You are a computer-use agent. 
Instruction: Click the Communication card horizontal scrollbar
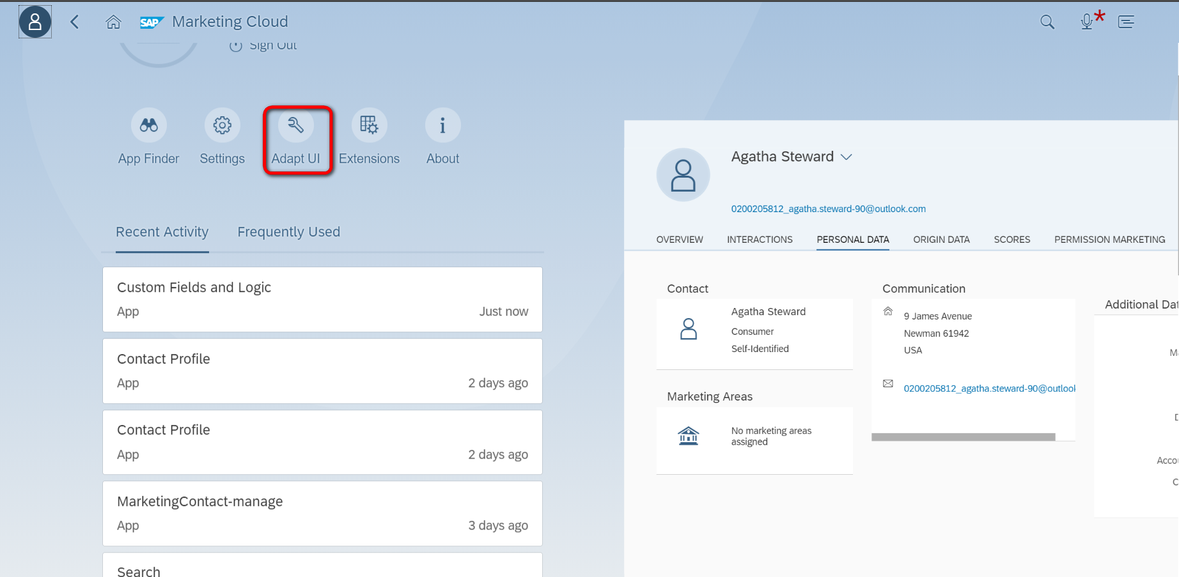pos(964,437)
